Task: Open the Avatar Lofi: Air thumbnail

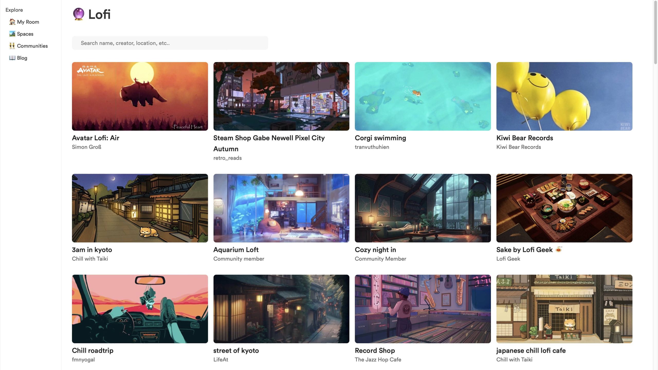Action: pyautogui.click(x=140, y=96)
